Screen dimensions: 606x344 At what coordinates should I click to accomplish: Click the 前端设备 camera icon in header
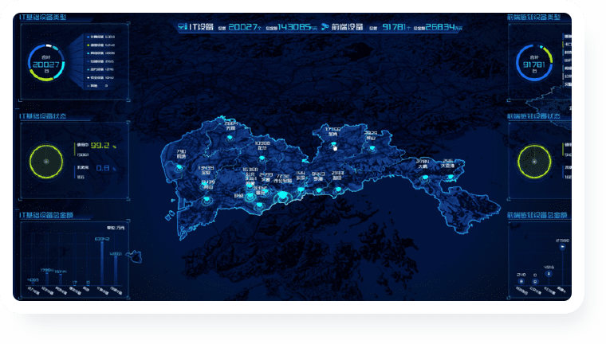coord(325,26)
